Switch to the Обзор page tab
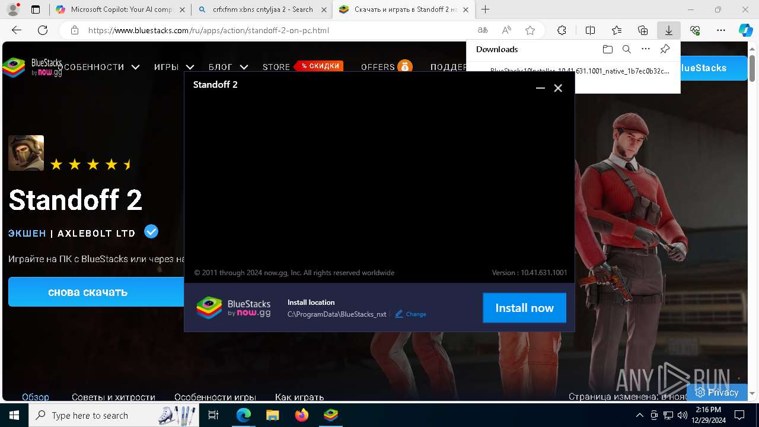Image resolution: width=759 pixels, height=427 pixels. [x=36, y=397]
